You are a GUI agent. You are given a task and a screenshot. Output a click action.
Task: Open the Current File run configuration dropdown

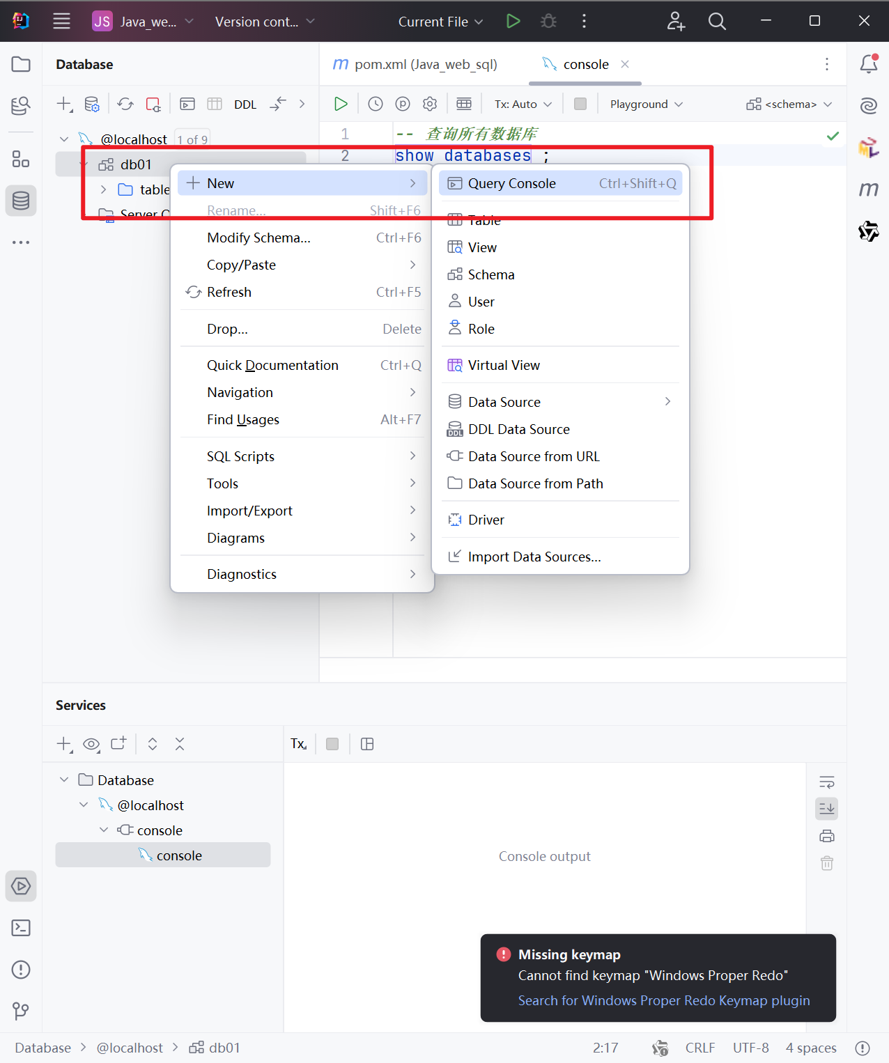(x=440, y=22)
